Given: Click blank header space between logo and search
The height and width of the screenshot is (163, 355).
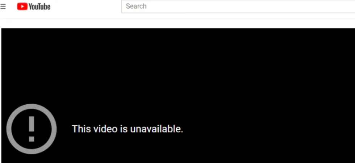Looking at the screenshot, I should (85, 7).
